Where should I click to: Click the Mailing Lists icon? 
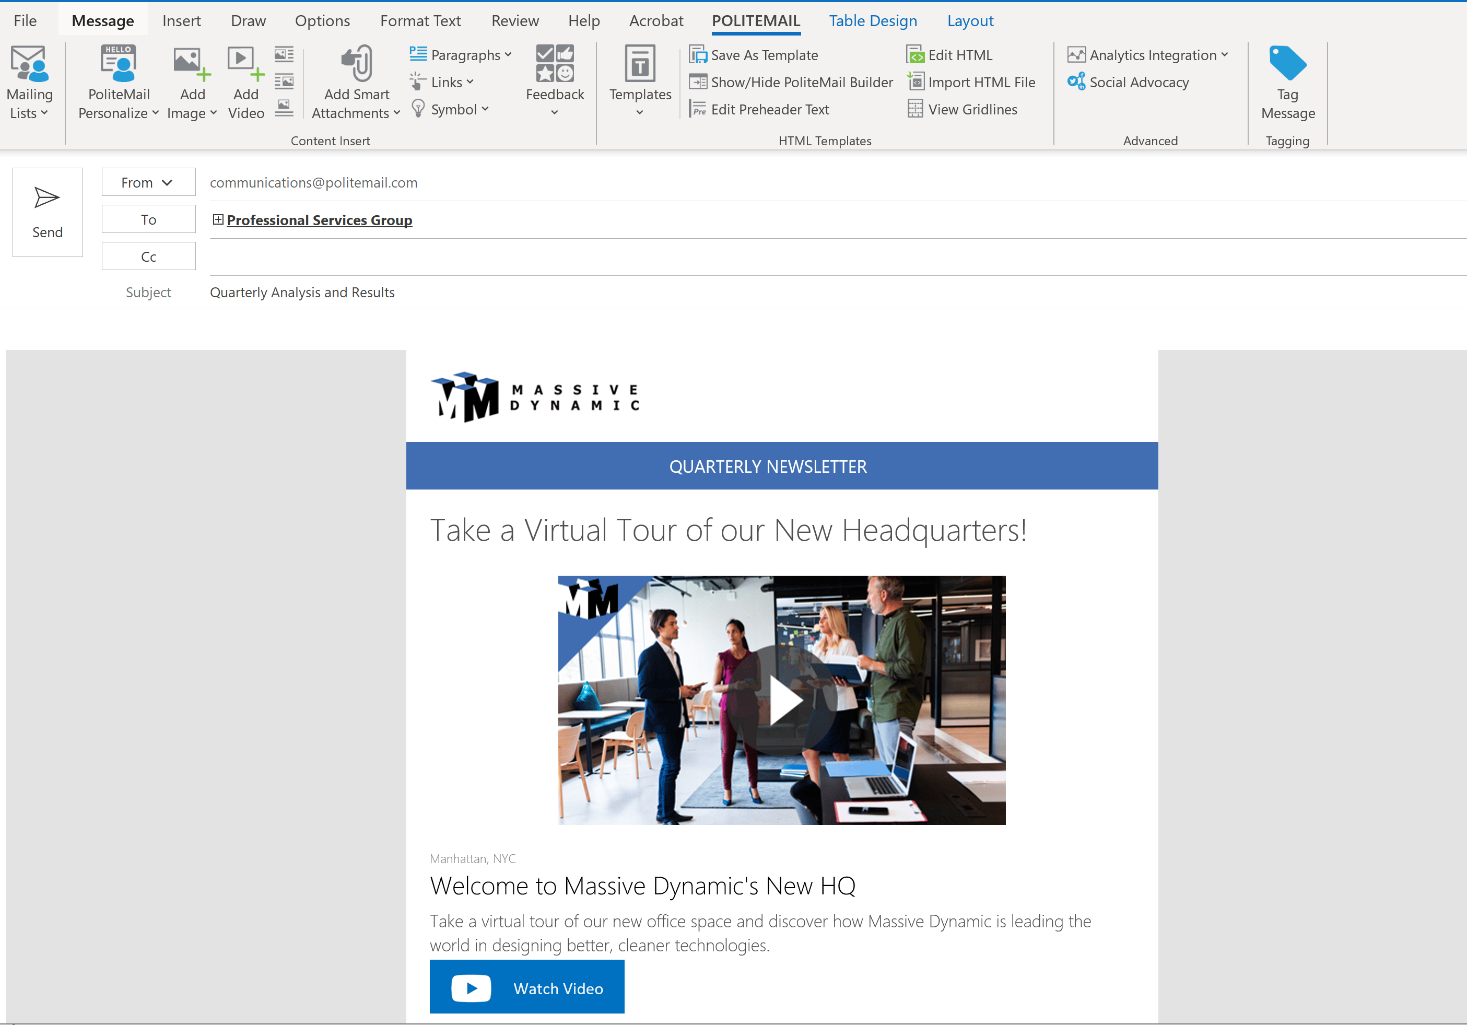(x=29, y=64)
